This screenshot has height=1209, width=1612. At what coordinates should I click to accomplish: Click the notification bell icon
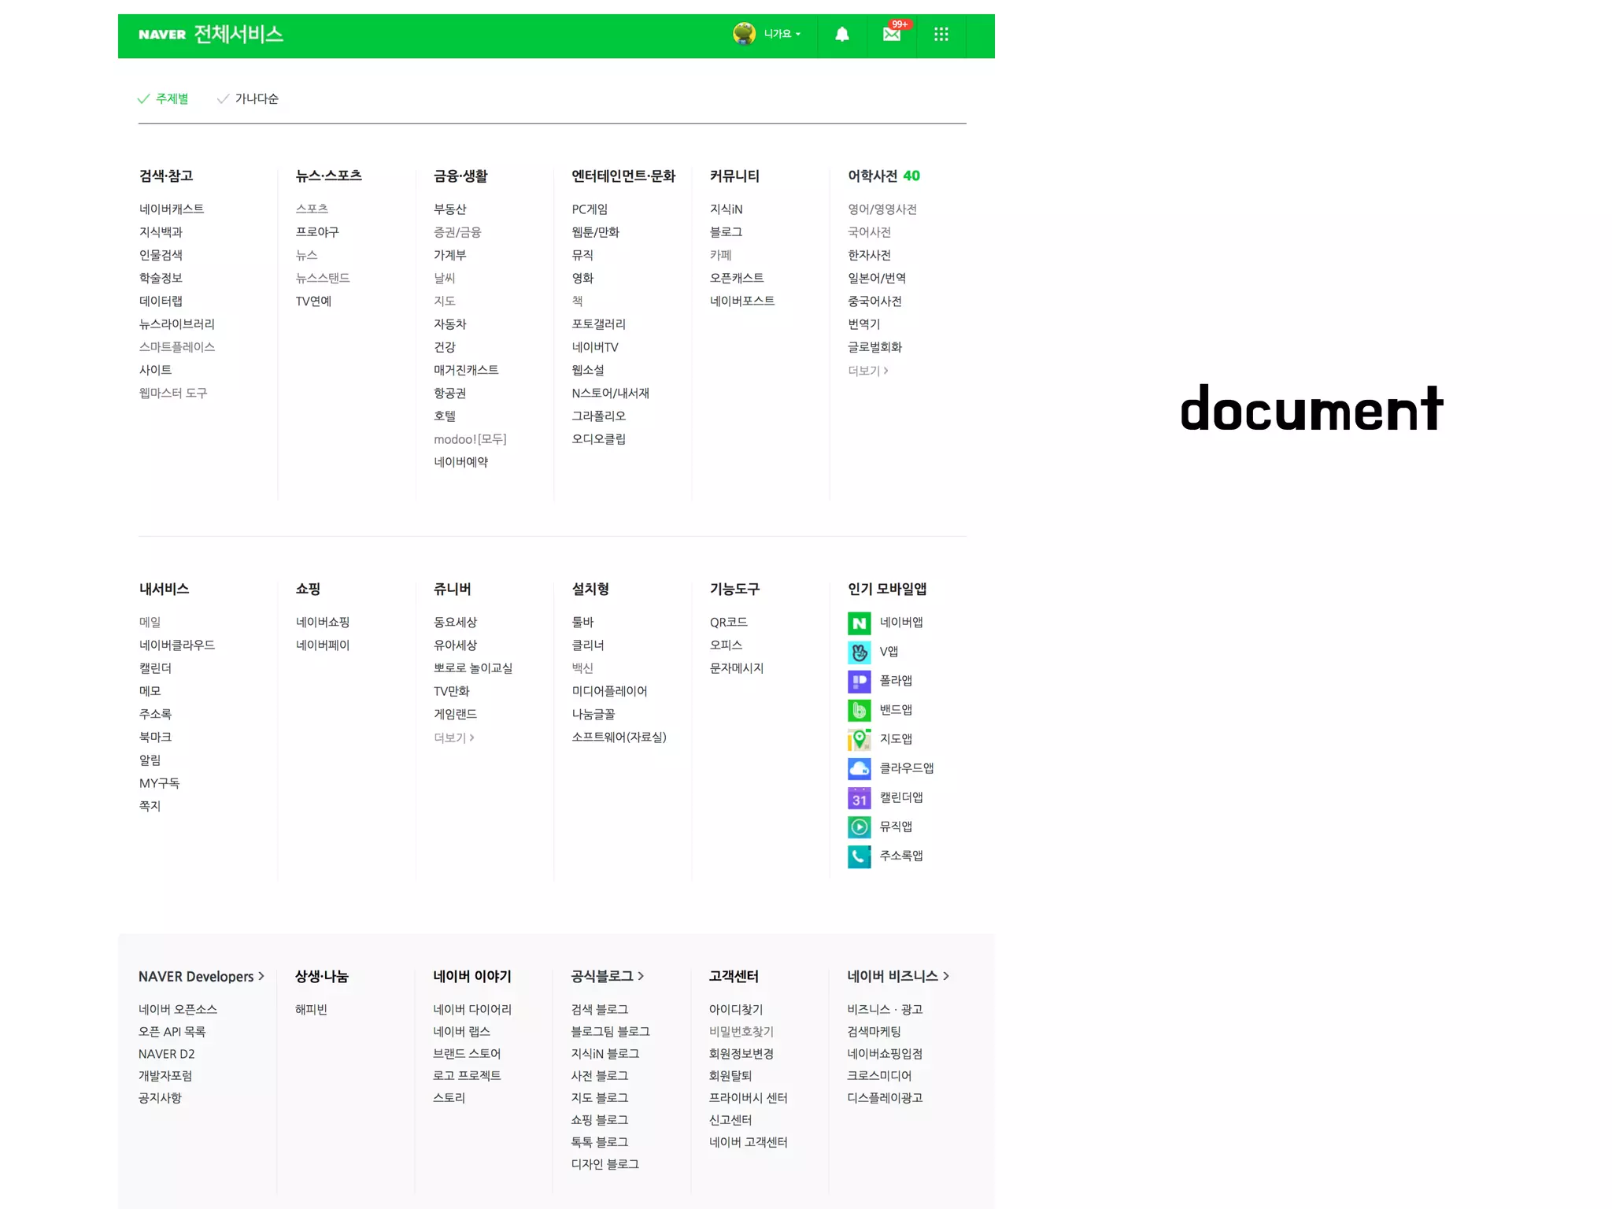tap(841, 35)
